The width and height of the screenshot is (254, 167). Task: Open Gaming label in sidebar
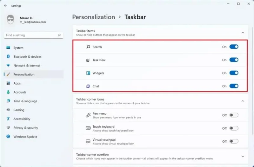pos(19,110)
